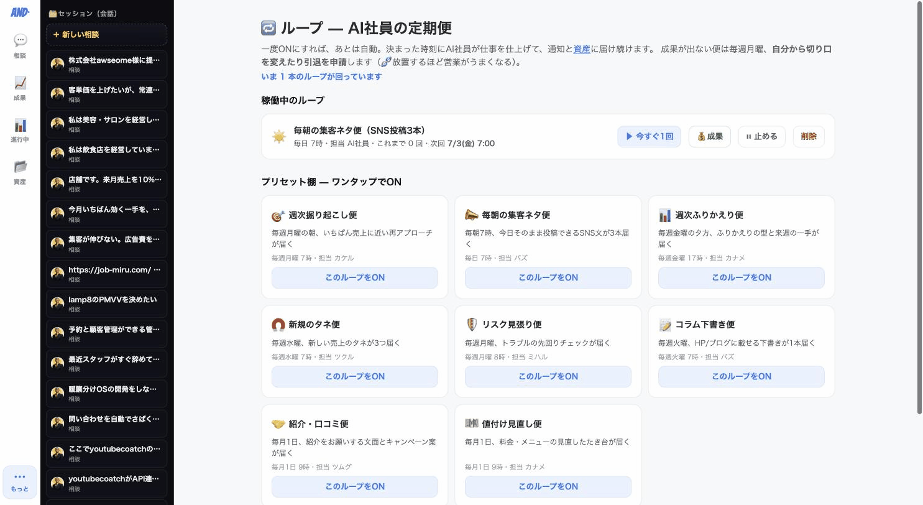Click avatar of 私は飲食店を経営 session
This screenshot has width=923, height=505.
pyautogui.click(x=58, y=154)
